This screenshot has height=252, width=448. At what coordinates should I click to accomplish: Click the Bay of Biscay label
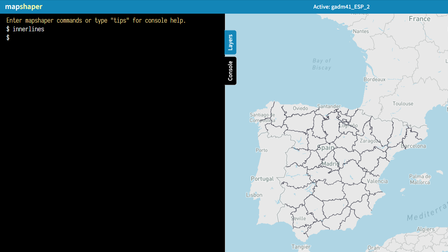[322, 64]
